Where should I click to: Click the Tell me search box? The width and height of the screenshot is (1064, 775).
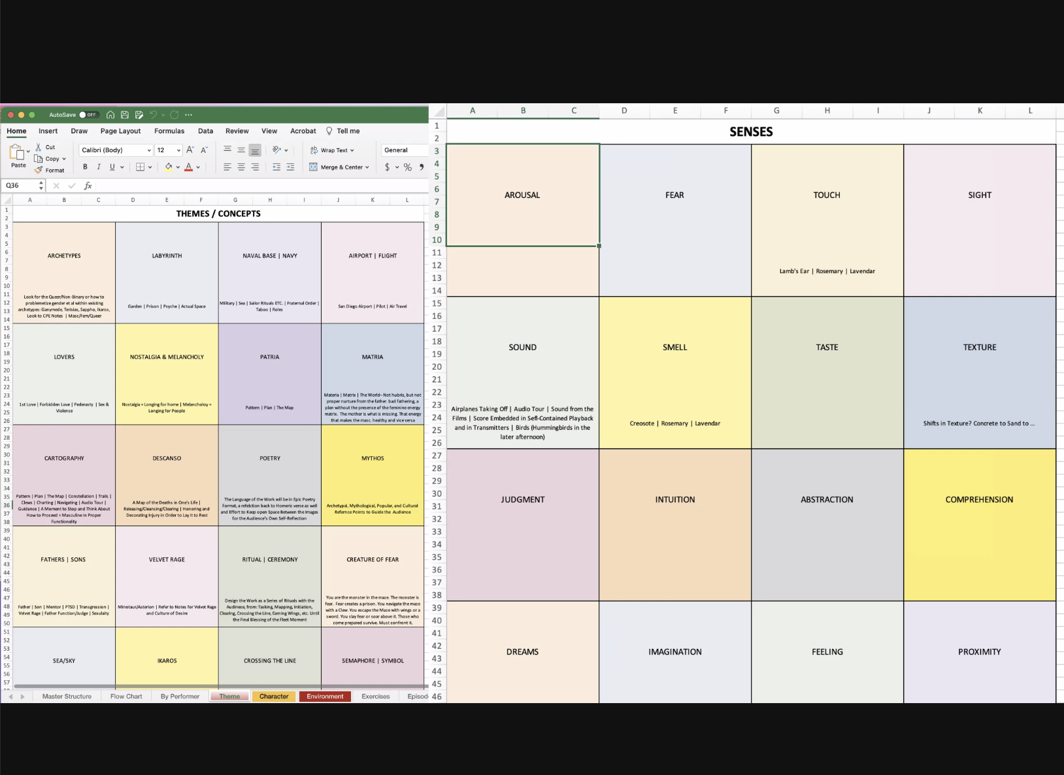[x=343, y=131]
